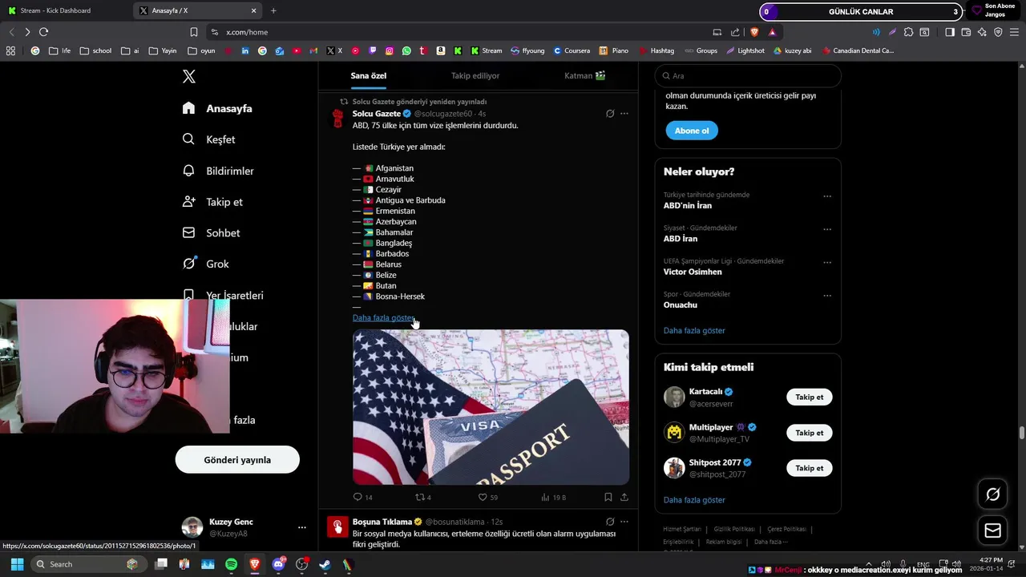1026x577 pixels.
Task: Share the Solcu Gazete post
Action: click(624, 497)
